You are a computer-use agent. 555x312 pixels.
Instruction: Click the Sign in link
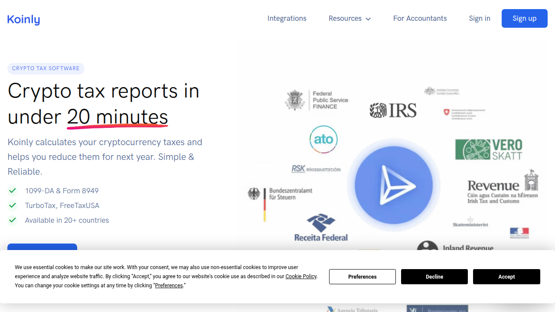[x=480, y=18]
